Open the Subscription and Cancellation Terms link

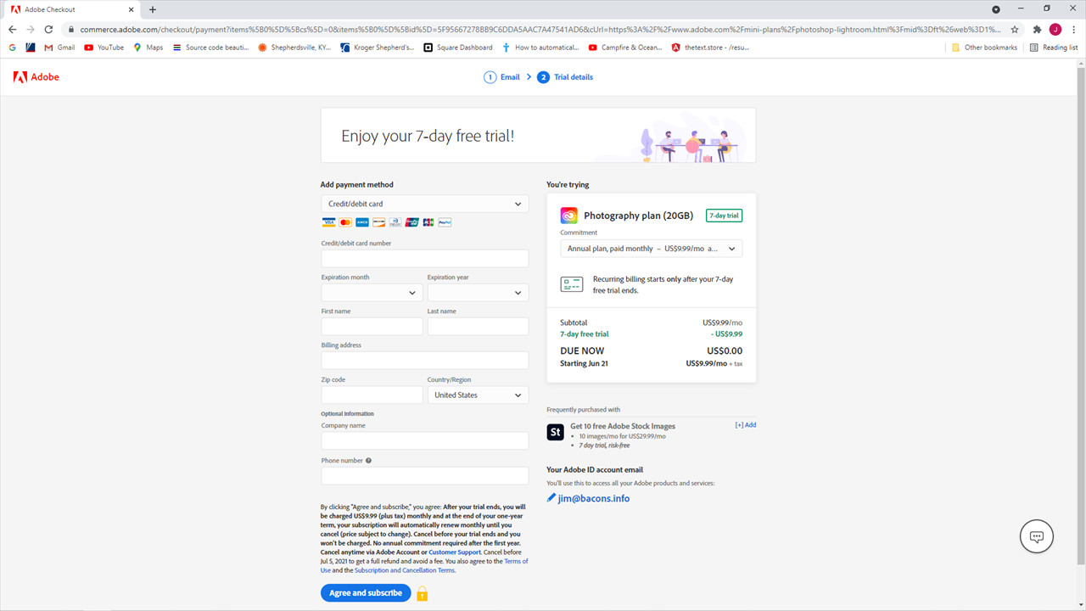coord(405,570)
